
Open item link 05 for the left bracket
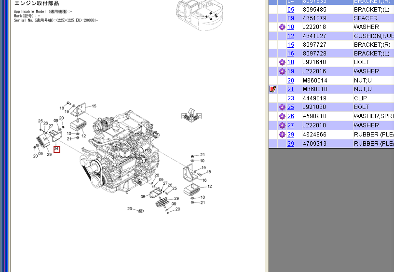pyautogui.click(x=291, y=10)
